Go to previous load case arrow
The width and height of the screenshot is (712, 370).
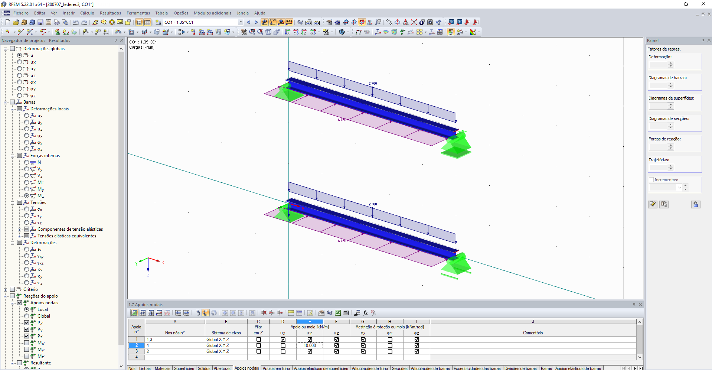pos(248,22)
